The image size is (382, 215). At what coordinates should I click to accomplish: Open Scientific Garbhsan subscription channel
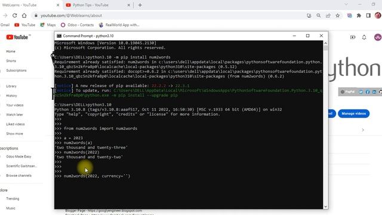tap(21, 166)
